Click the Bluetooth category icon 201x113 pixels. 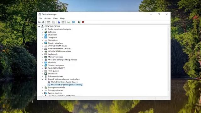tap(46, 35)
